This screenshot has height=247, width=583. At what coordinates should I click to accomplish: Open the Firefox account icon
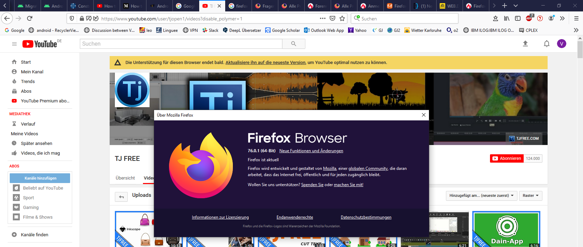click(x=551, y=18)
